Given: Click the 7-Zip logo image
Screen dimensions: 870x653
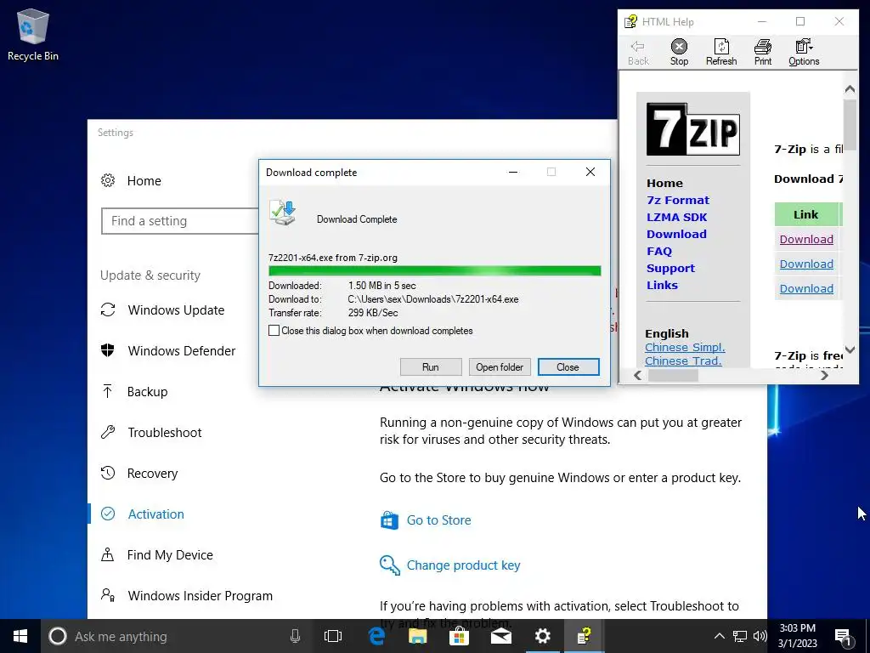Looking at the screenshot, I should (693, 129).
